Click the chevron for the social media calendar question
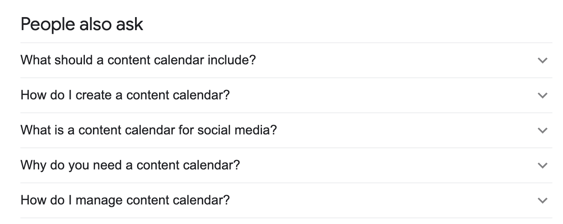This screenshot has width=563, height=224. pyautogui.click(x=542, y=131)
